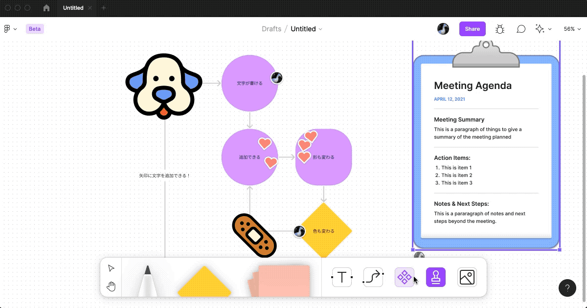
Task: Select the Move arrow tool
Action: pos(111,268)
